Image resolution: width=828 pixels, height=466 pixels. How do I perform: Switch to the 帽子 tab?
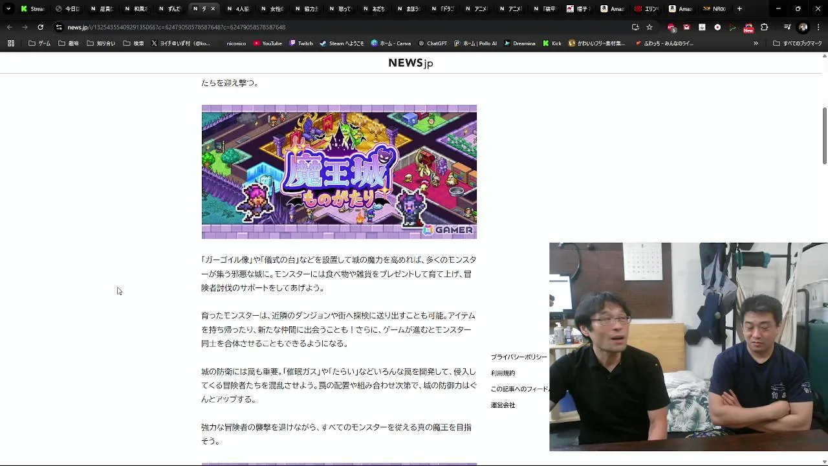(580, 8)
